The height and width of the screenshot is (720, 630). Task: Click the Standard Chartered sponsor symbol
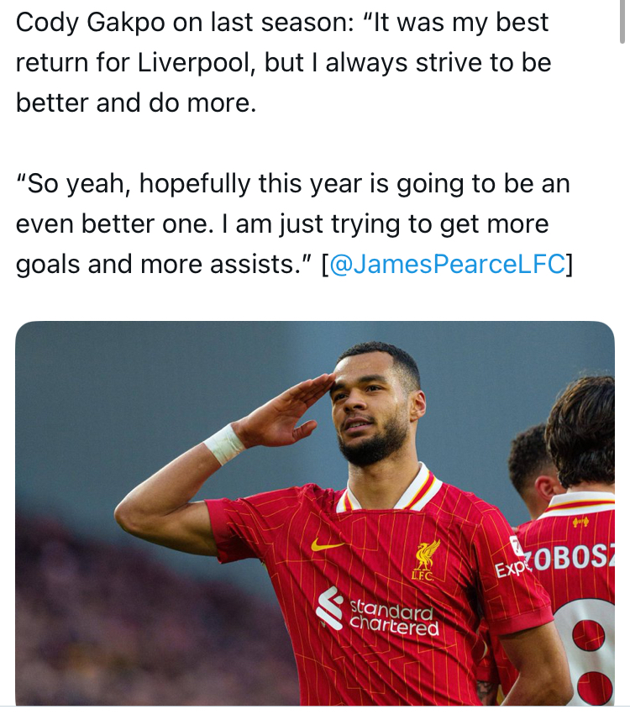point(329,607)
